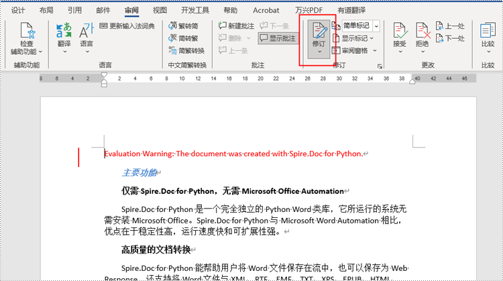Go to next comment 下一条
Screen dimensions: 503x281
pyautogui.click(x=274, y=25)
